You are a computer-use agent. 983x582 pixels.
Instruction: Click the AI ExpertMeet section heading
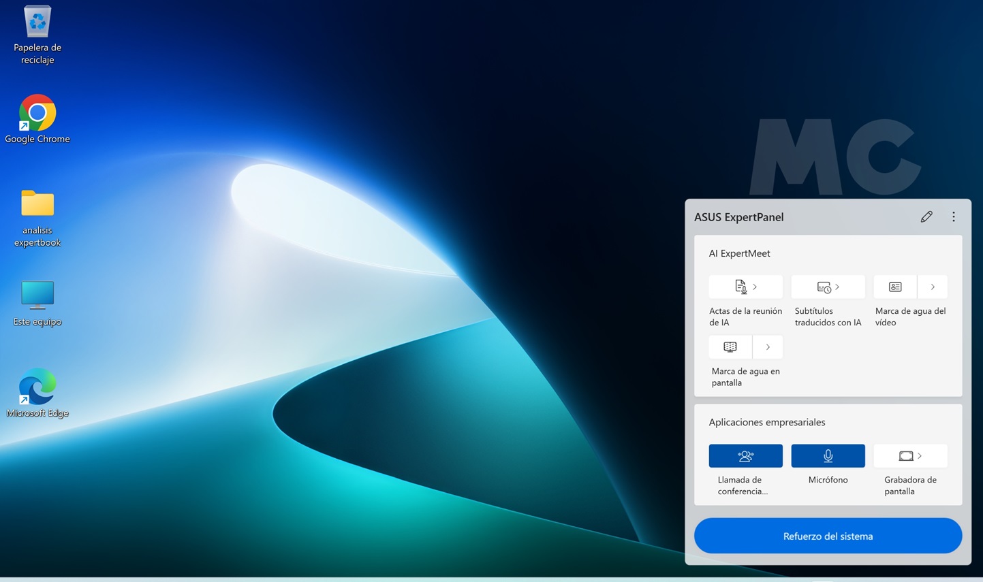point(739,253)
